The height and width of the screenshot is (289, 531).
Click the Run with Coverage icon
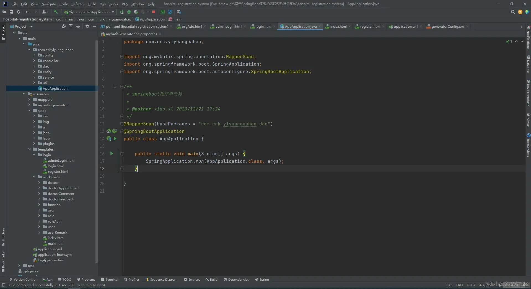tap(136, 12)
